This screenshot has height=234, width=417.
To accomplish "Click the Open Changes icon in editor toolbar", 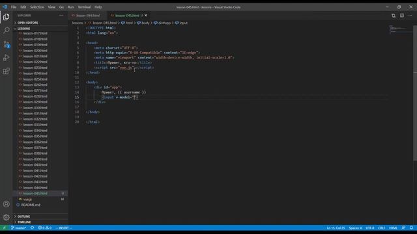I will pyautogui.click(x=394, y=16).
